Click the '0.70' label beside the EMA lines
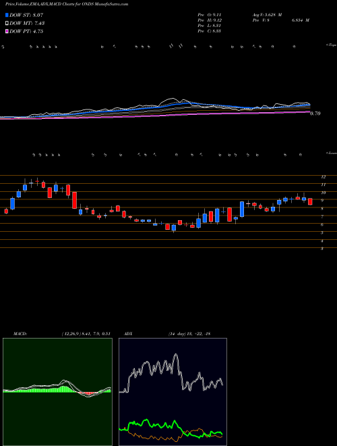The width and height of the screenshot is (337, 446). 315,114
